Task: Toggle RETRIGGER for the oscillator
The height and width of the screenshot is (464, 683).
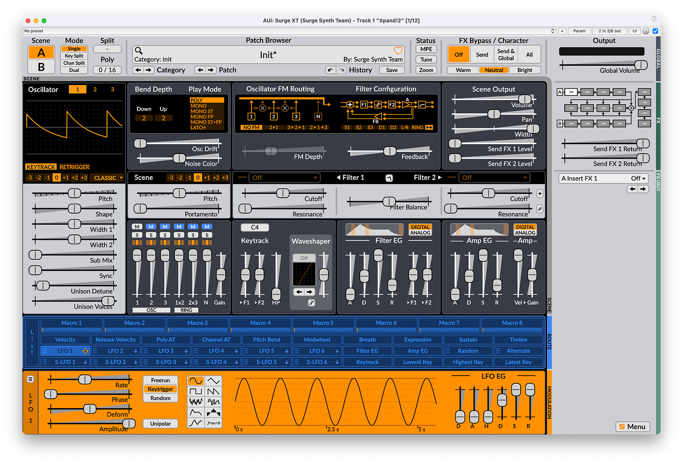Action: point(74,167)
